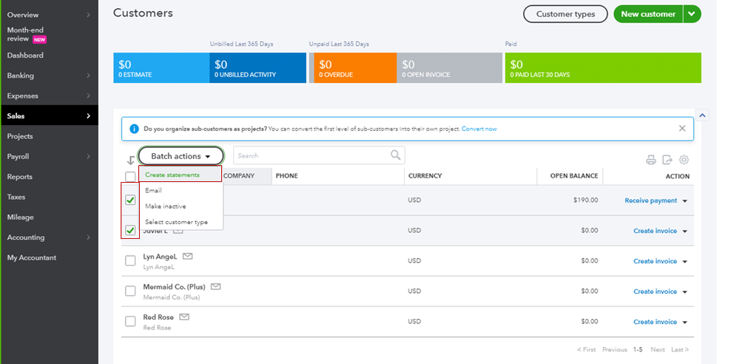The height and width of the screenshot is (364, 739).
Task: Open New customer dropdown arrow
Action: pyautogui.click(x=692, y=14)
